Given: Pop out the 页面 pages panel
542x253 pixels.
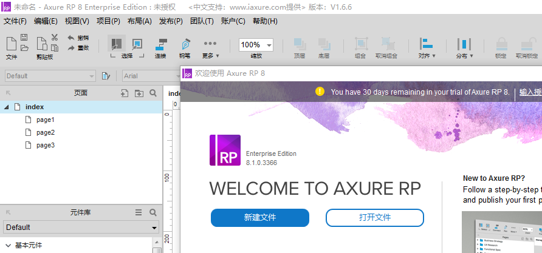Looking at the screenshot, I should (x=9, y=93).
